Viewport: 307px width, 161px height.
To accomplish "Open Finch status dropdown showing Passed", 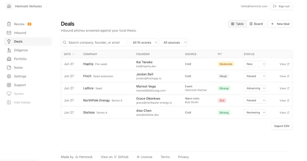I will (x=255, y=76).
